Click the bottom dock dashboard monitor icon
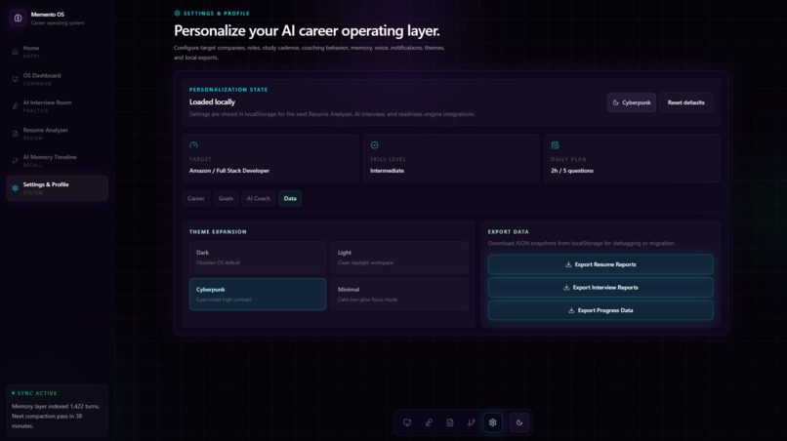 (407, 422)
